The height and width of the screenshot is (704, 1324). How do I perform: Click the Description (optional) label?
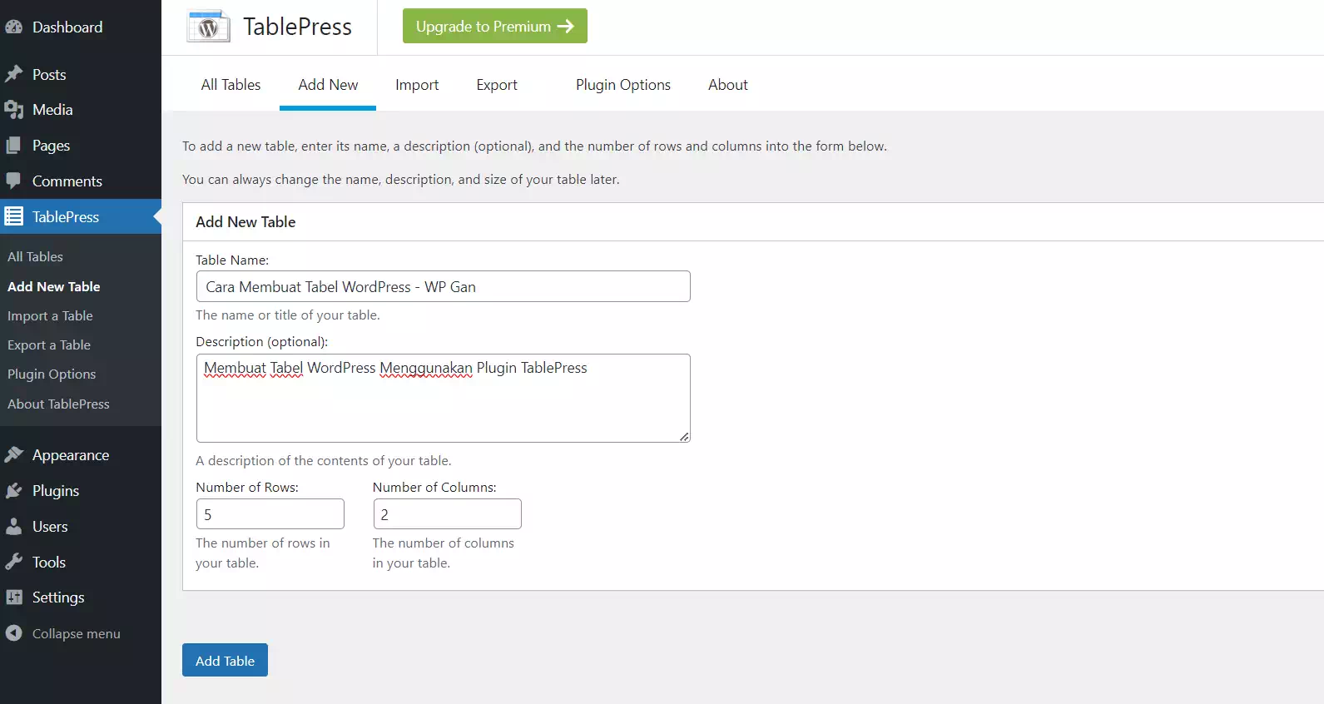coord(262,342)
